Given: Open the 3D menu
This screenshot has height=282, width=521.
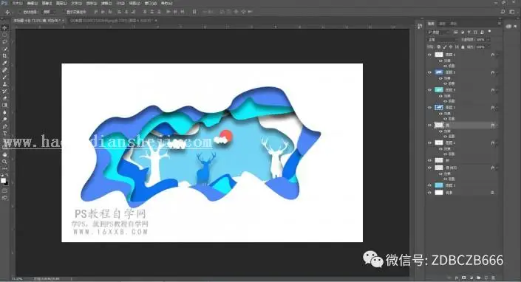Looking at the screenshot, I should [x=120, y=3].
